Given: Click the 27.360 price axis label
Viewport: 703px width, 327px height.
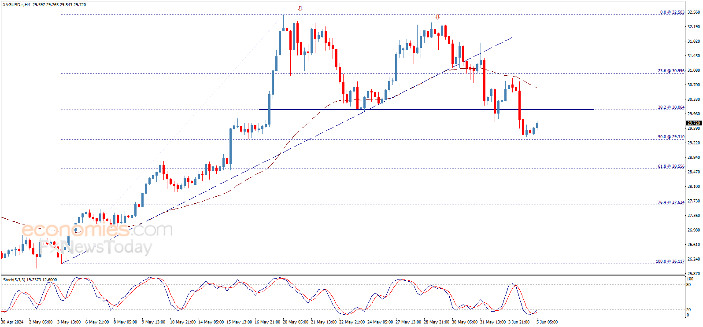Looking at the screenshot, I should pos(693,216).
